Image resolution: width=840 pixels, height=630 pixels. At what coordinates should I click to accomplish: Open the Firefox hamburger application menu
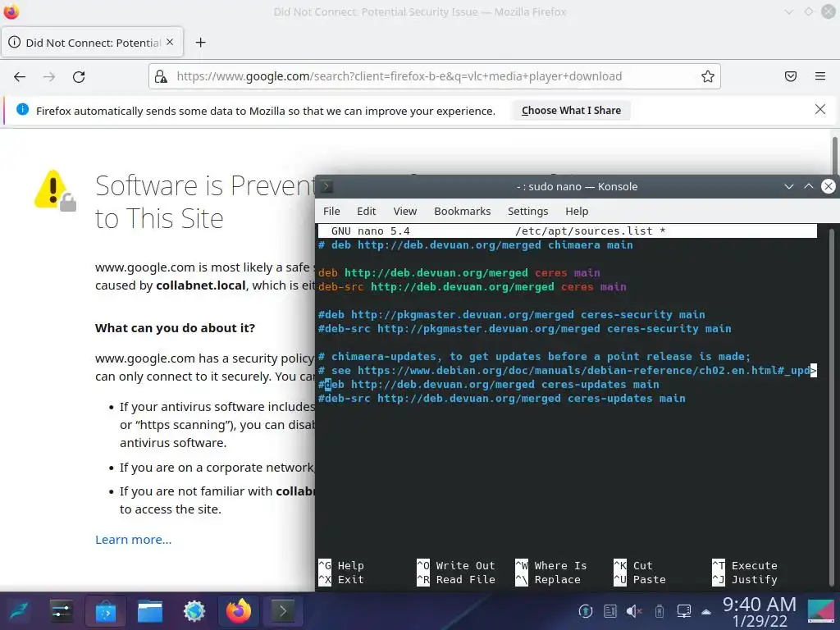pos(820,76)
